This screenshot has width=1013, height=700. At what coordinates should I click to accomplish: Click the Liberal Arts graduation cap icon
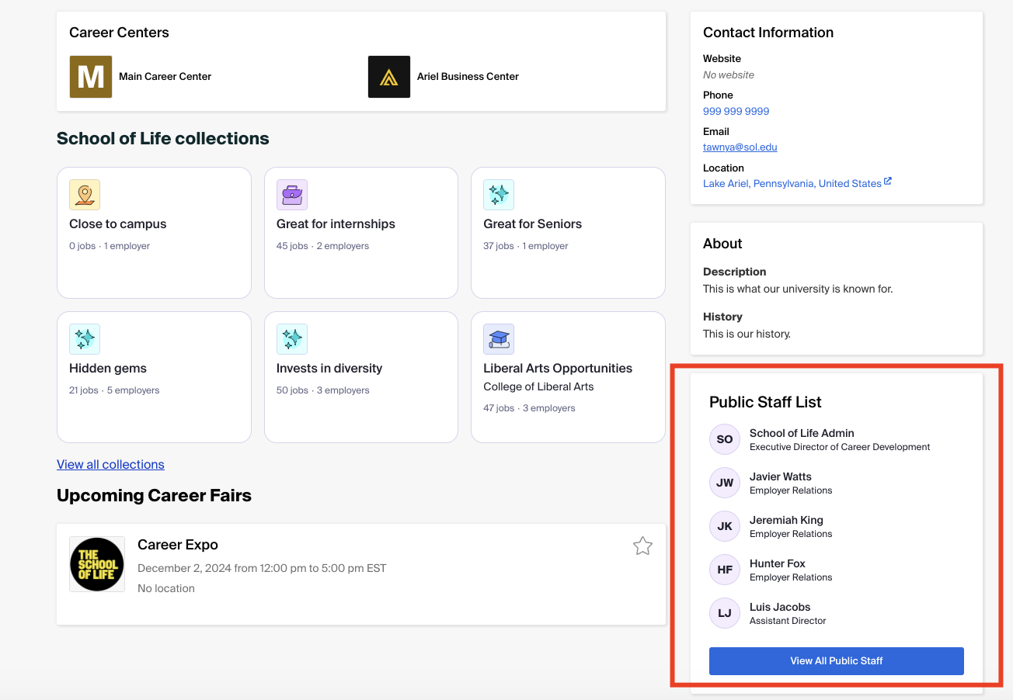coord(499,339)
